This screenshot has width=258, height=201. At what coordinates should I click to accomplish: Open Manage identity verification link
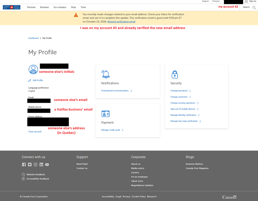click(183, 115)
